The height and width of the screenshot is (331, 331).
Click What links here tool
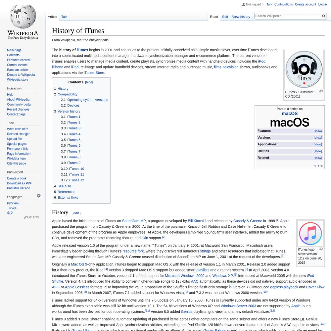[x=18, y=129]
